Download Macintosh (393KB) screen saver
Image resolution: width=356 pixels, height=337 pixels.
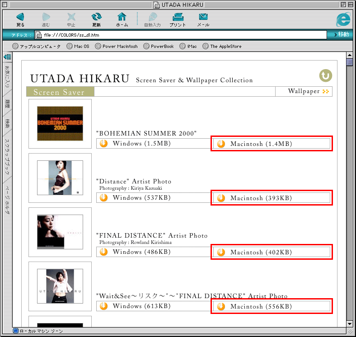pos(272,198)
